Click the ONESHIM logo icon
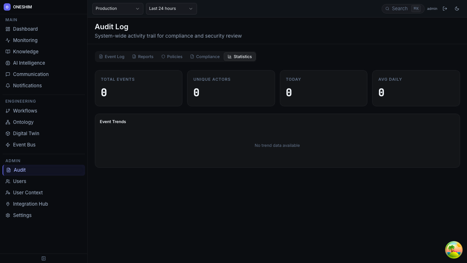This screenshot has width=467, height=263. pyautogui.click(x=7, y=7)
